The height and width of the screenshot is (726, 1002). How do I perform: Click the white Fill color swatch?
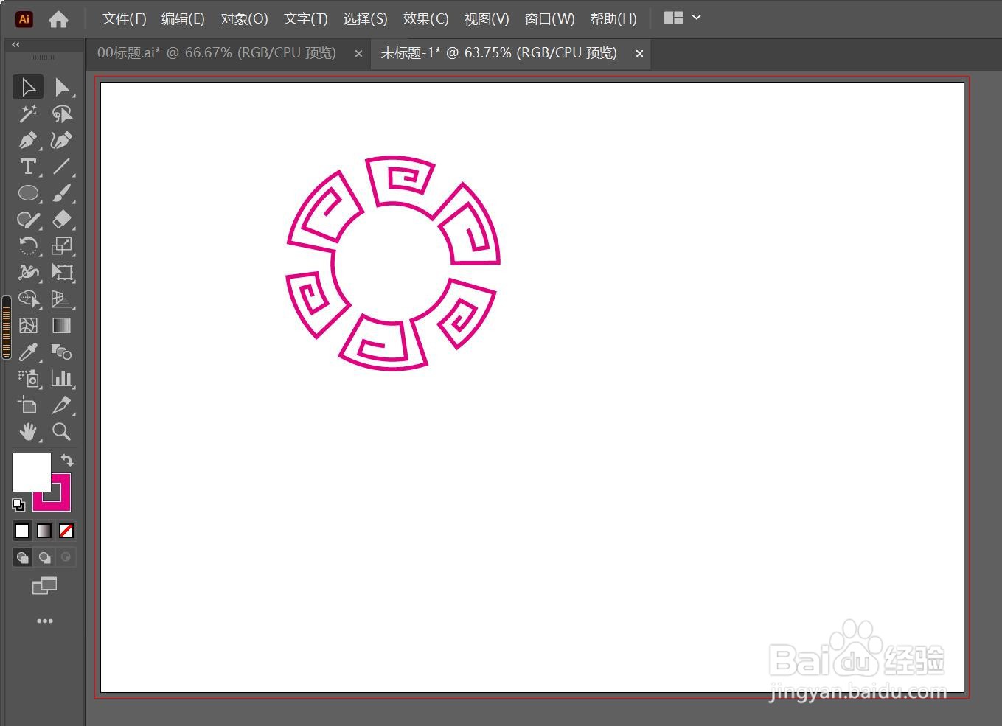click(31, 472)
